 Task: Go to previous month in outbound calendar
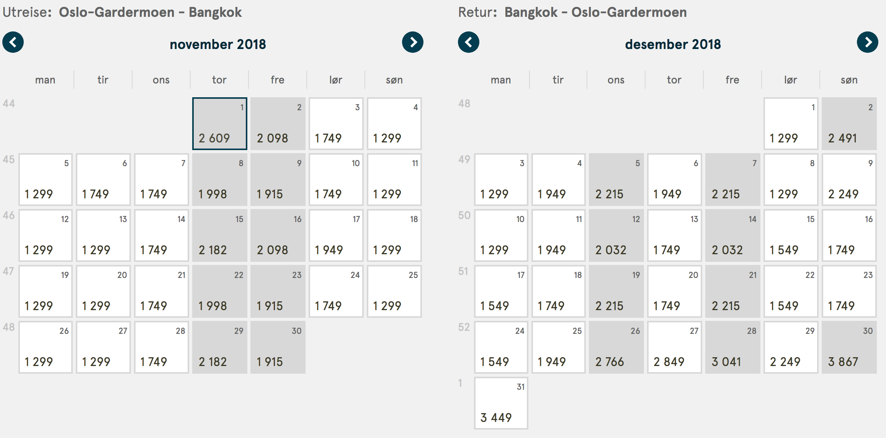[13, 42]
